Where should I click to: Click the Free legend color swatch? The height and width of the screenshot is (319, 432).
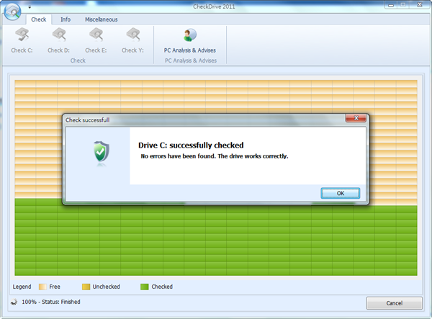pos(42,287)
